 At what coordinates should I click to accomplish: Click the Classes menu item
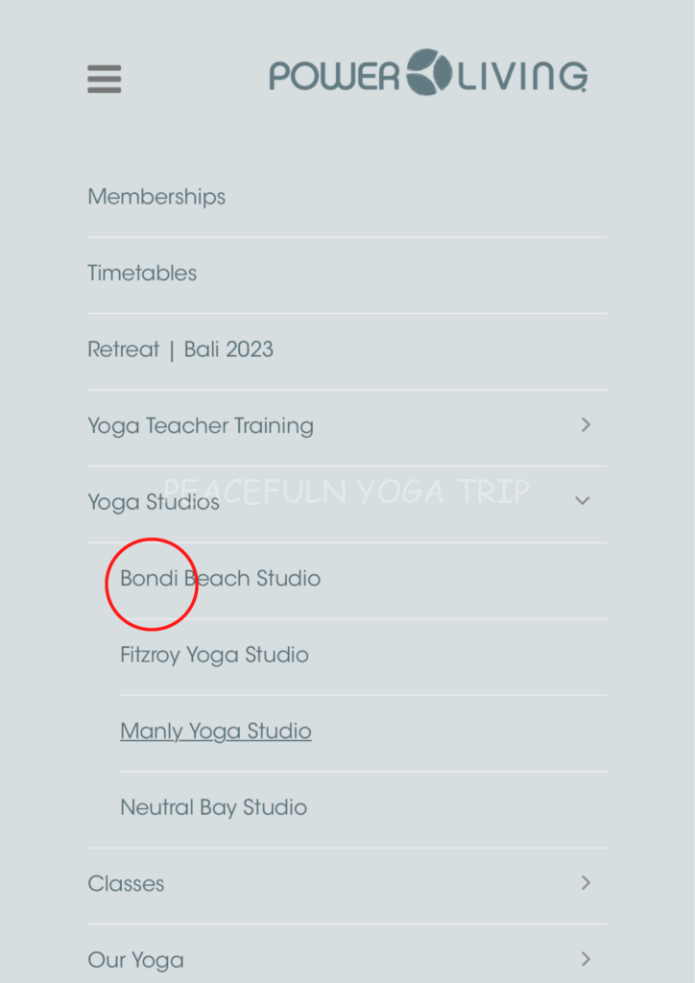pyautogui.click(x=126, y=884)
